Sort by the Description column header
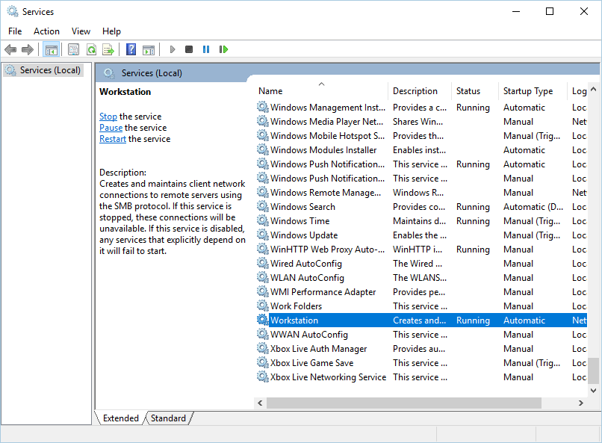 pos(420,91)
